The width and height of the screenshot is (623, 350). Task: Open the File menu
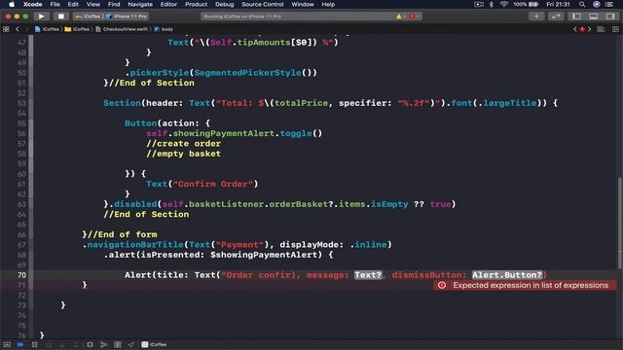point(55,4)
